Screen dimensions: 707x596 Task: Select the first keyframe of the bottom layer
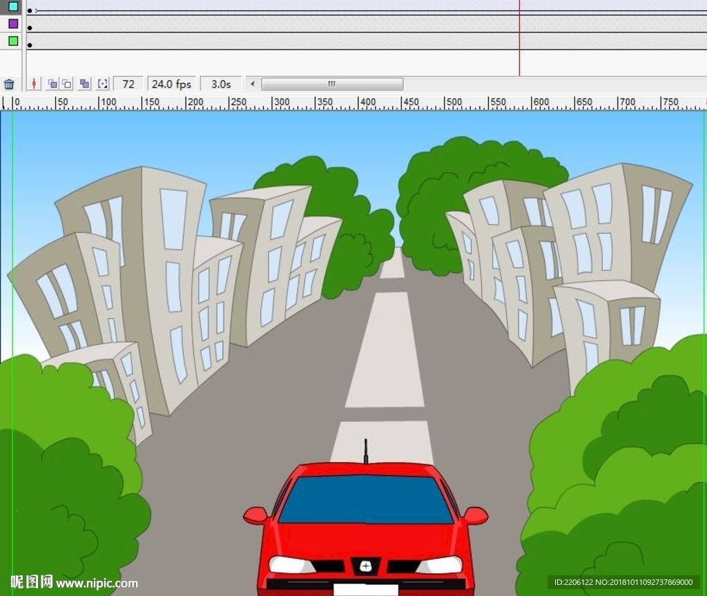point(30,46)
